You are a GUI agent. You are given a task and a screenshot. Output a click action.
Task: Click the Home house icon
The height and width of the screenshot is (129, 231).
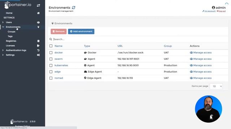click(38, 13)
